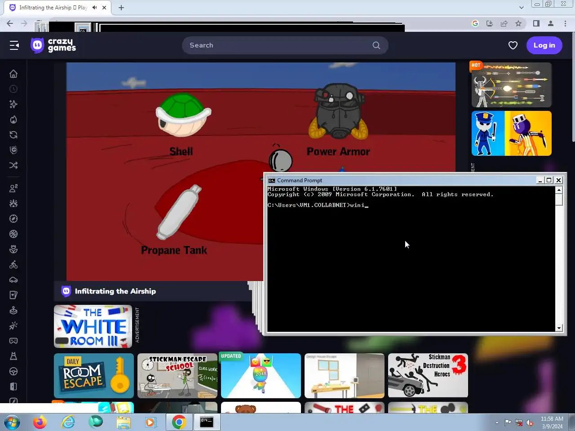Open Controller gamepad category icon
The width and height of the screenshot is (575, 431).
point(13,341)
